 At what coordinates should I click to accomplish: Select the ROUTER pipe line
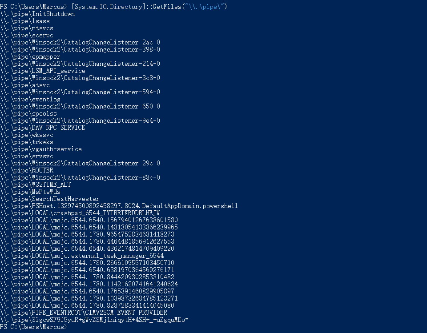click(x=27, y=170)
